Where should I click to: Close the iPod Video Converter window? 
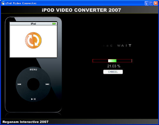click(x=156, y=3)
